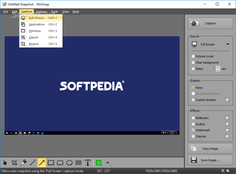Image resolution: width=236 pixels, height=174 pixels.
Task: Click the auto-save floppy icon in status bar
Action: tap(223, 171)
